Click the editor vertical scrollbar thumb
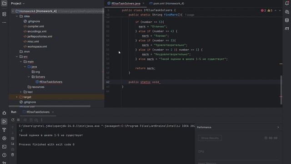Image resolution: width=291 pixels, height=164 pixels. tap(281, 90)
